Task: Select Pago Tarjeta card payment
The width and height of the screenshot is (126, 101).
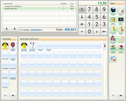Action: (121, 19)
